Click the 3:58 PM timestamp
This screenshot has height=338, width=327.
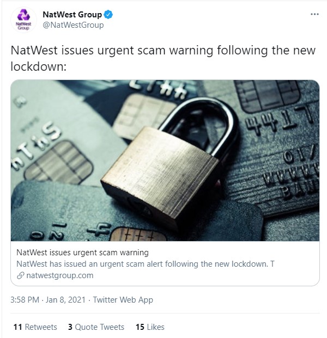pos(25,300)
